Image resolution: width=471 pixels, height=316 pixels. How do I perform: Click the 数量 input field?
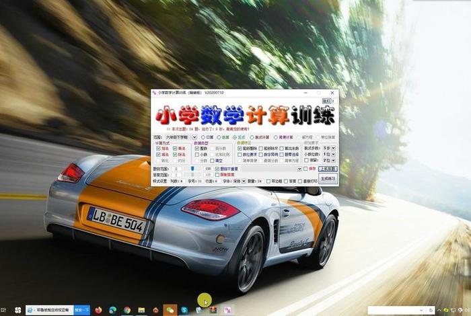coord(260,182)
